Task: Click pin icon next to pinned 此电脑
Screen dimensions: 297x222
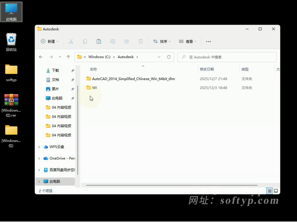Action: 72,98
